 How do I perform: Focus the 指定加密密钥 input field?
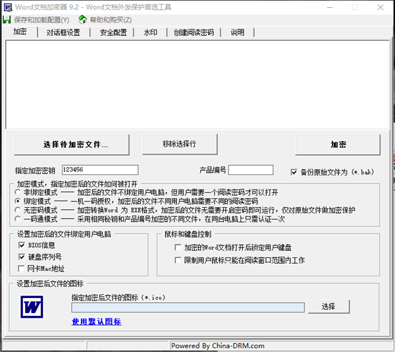pyautogui.click(x=100, y=170)
